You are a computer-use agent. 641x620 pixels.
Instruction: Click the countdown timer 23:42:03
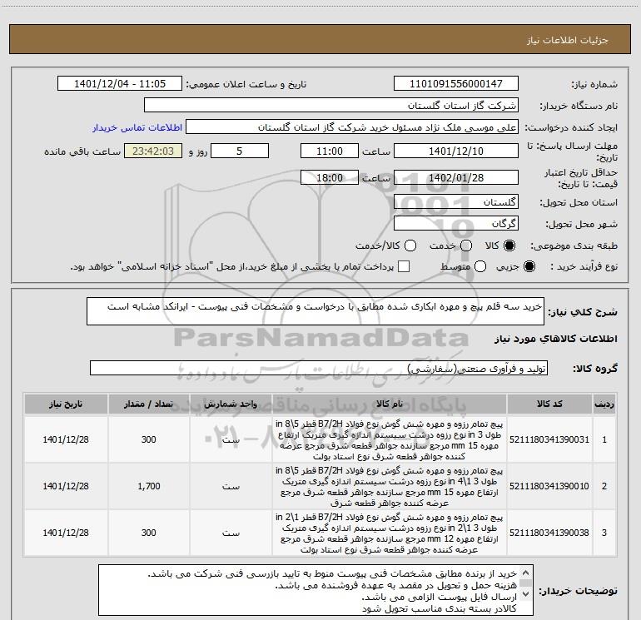coord(153,151)
